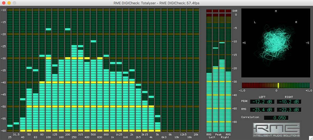This screenshot has height=140, width=313.
Task: Close the Totalyser window with red button
Action: click(3, 3)
